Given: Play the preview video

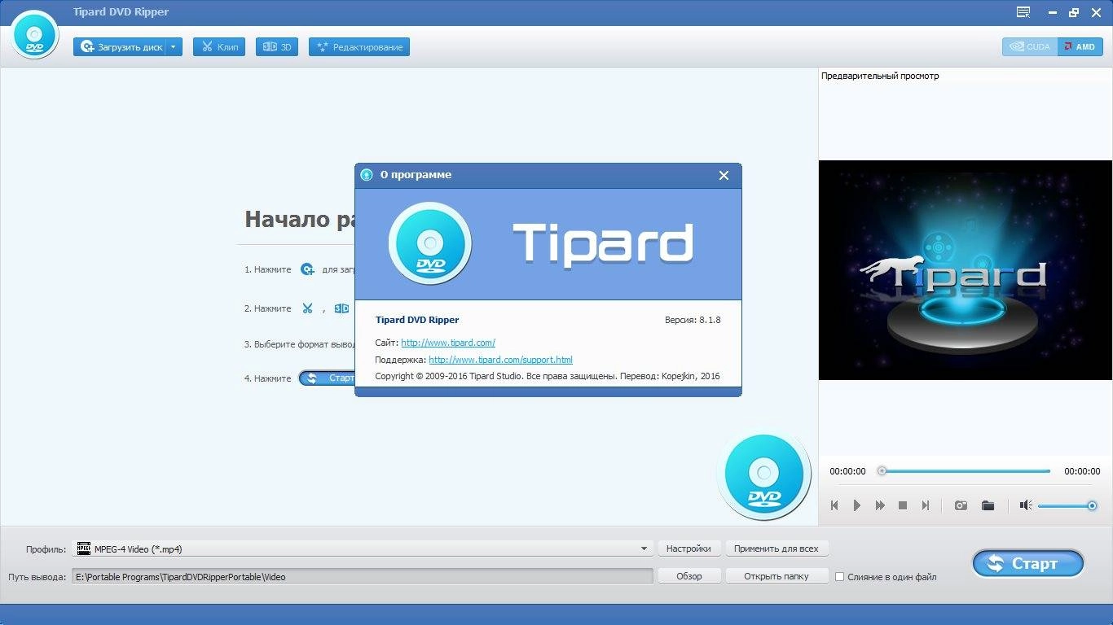Looking at the screenshot, I should 857,505.
